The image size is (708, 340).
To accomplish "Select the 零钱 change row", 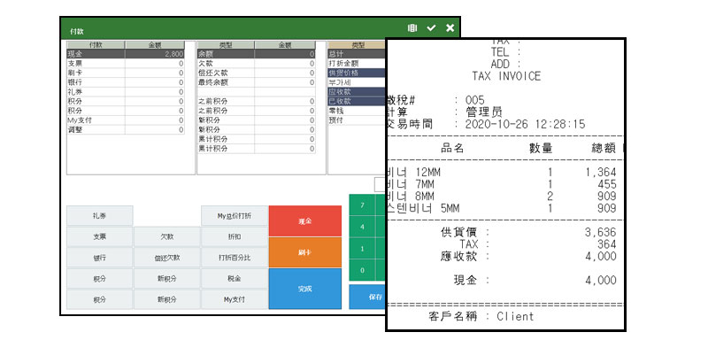I will coord(357,111).
